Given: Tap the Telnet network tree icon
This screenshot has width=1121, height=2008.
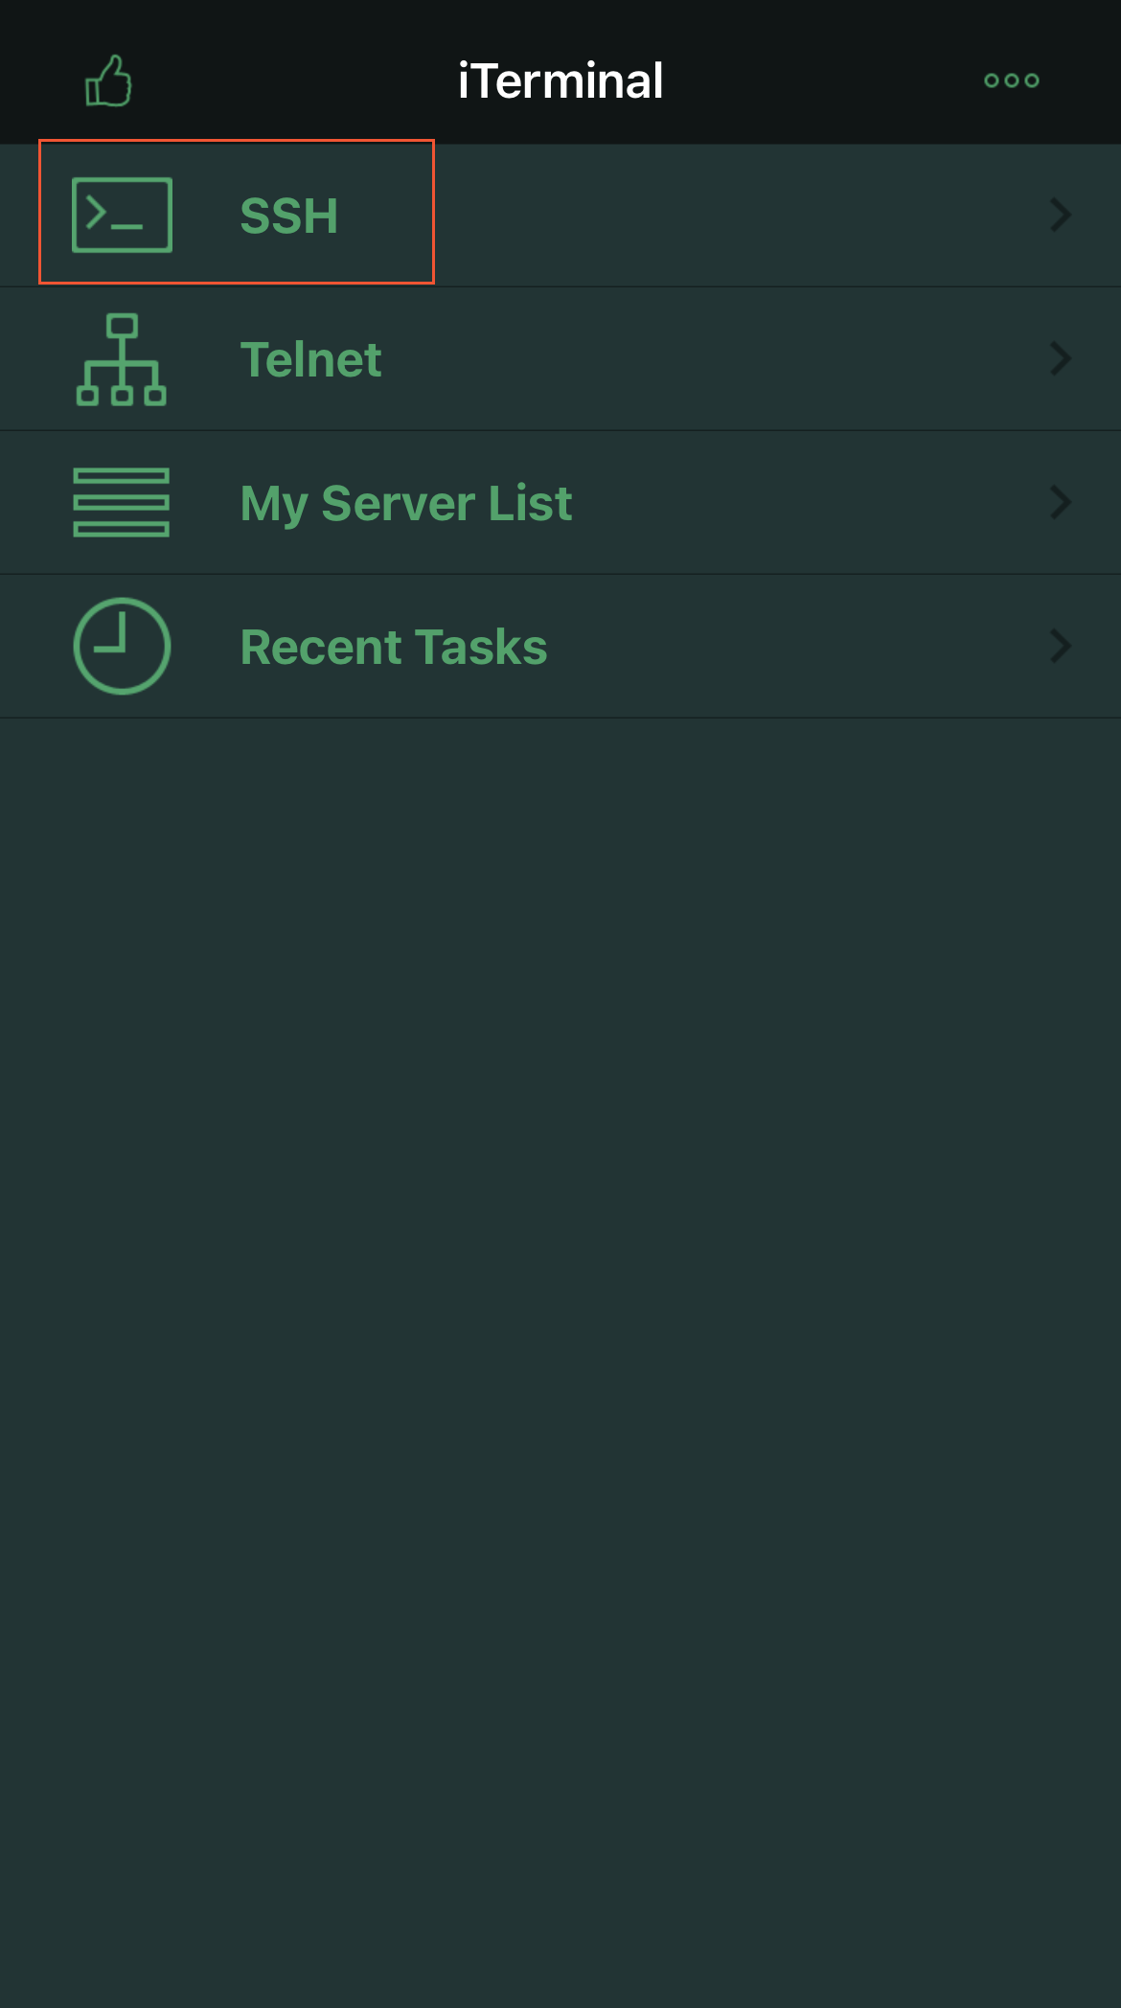Looking at the screenshot, I should [x=122, y=359].
